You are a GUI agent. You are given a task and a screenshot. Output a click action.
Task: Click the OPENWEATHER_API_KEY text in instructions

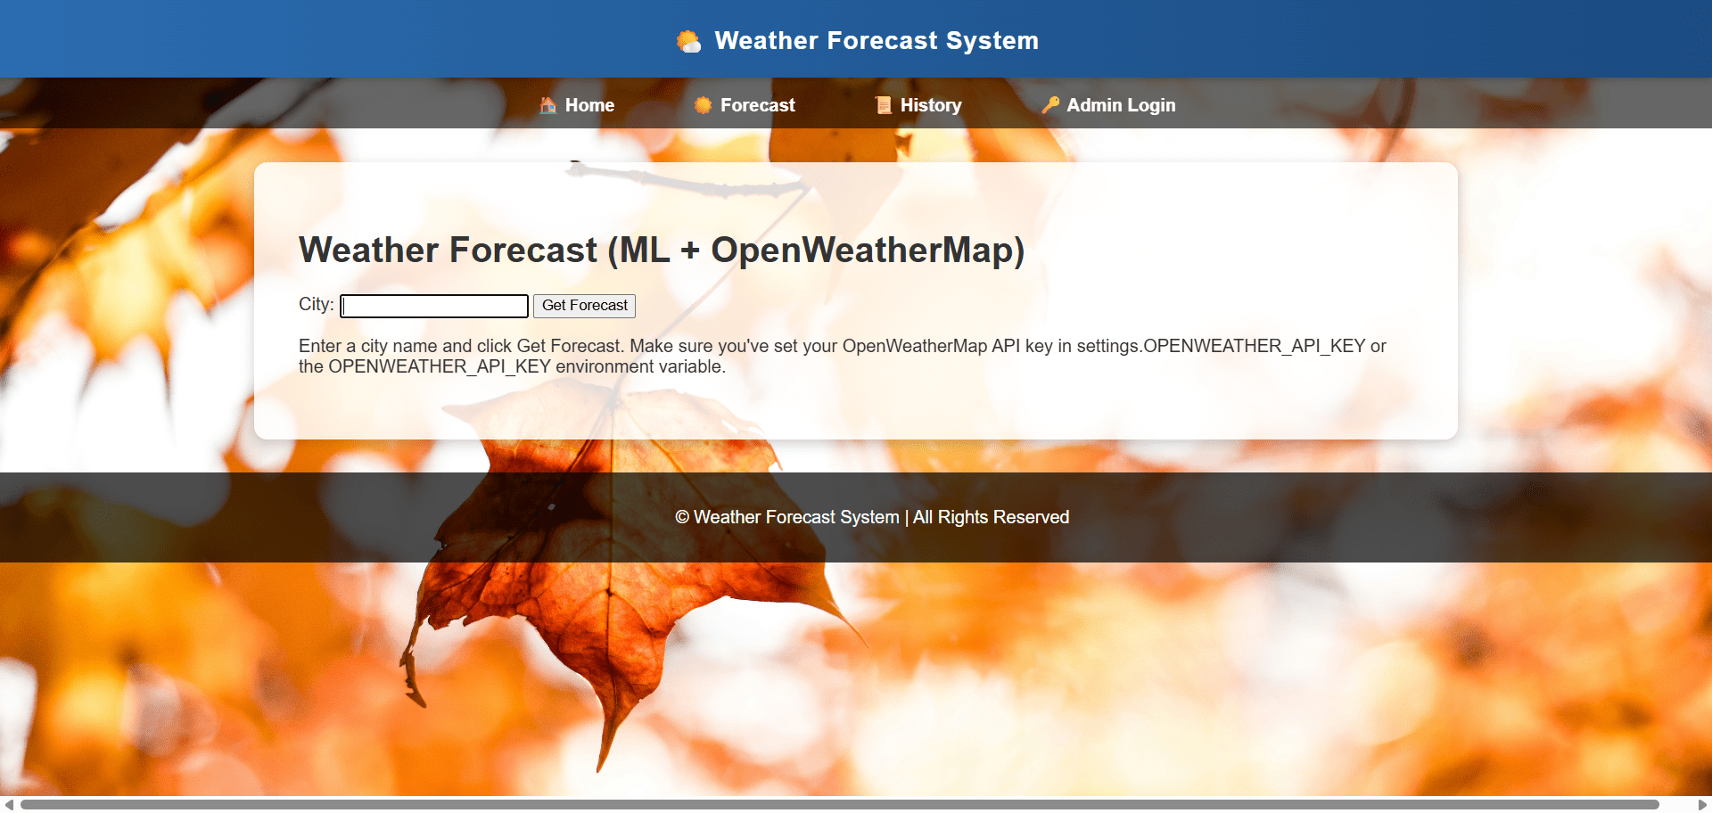pyautogui.click(x=440, y=365)
